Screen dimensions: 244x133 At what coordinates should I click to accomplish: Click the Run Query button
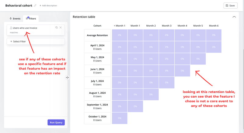56,122
